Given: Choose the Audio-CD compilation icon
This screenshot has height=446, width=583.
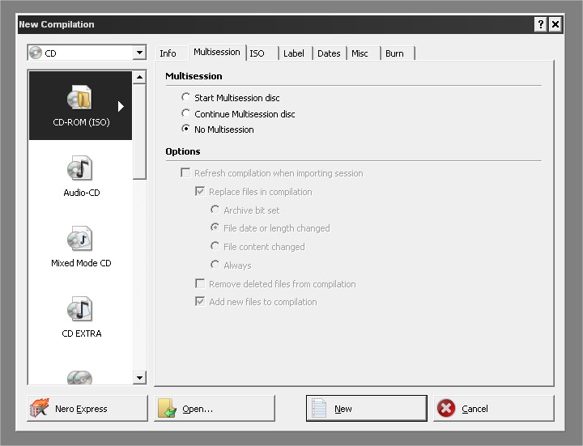Looking at the screenshot, I should (x=79, y=170).
